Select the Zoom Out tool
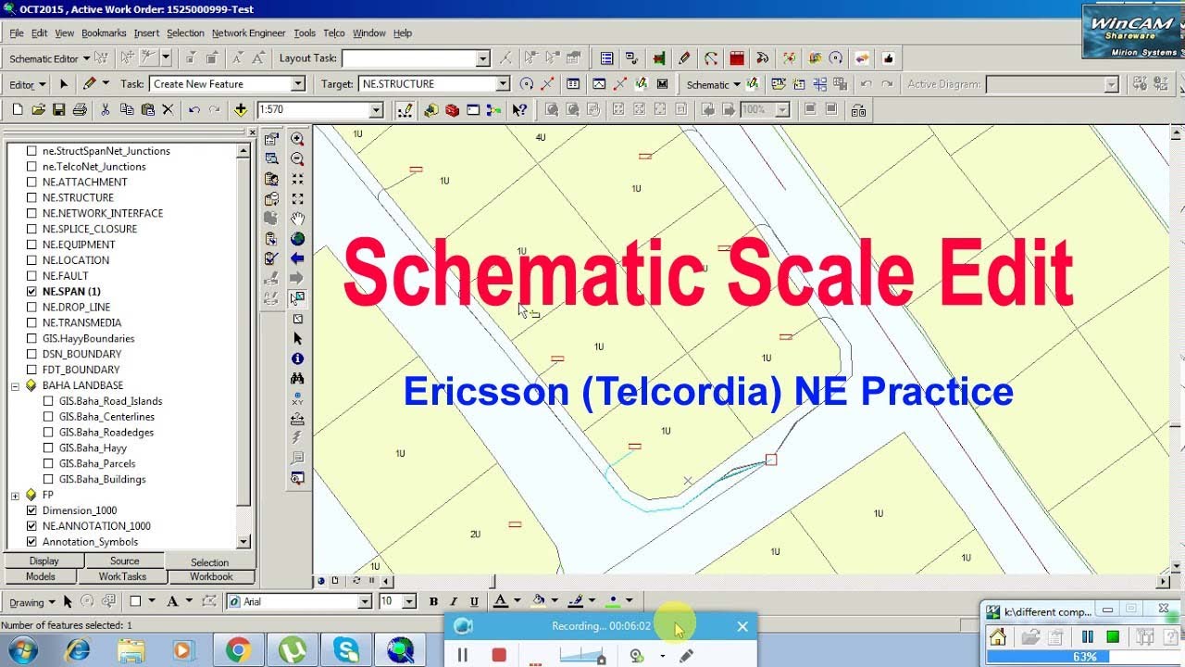This screenshot has height=667, width=1185. point(297,159)
